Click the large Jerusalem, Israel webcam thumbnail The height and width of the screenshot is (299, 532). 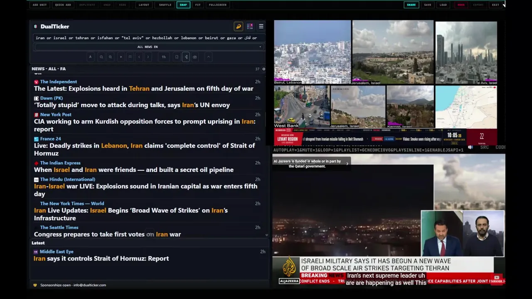[393, 52]
